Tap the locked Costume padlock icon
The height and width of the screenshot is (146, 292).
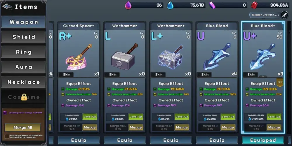(x=24, y=97)
